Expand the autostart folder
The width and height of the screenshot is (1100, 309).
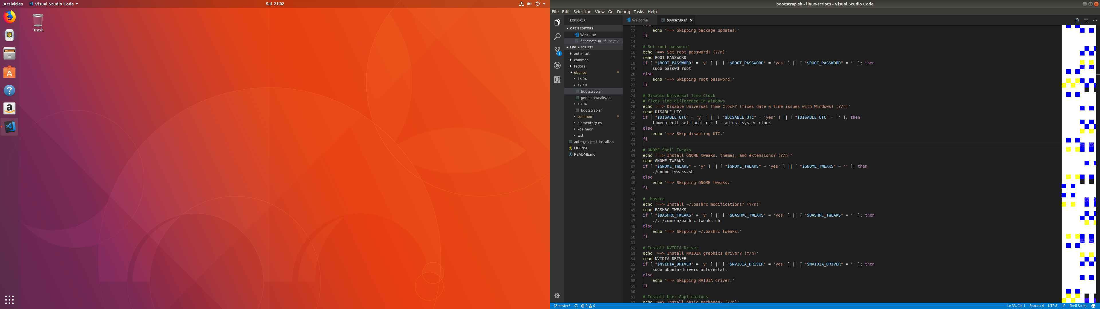594,53
